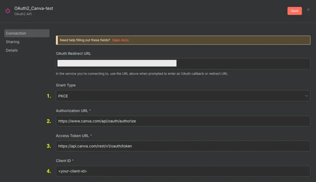Close the credential dialog

coord(308,10)
